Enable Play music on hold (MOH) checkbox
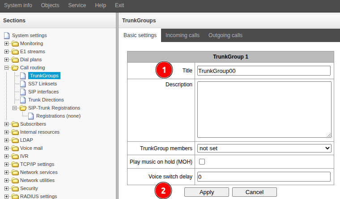The image size is (340, 199). click(202, 162)
